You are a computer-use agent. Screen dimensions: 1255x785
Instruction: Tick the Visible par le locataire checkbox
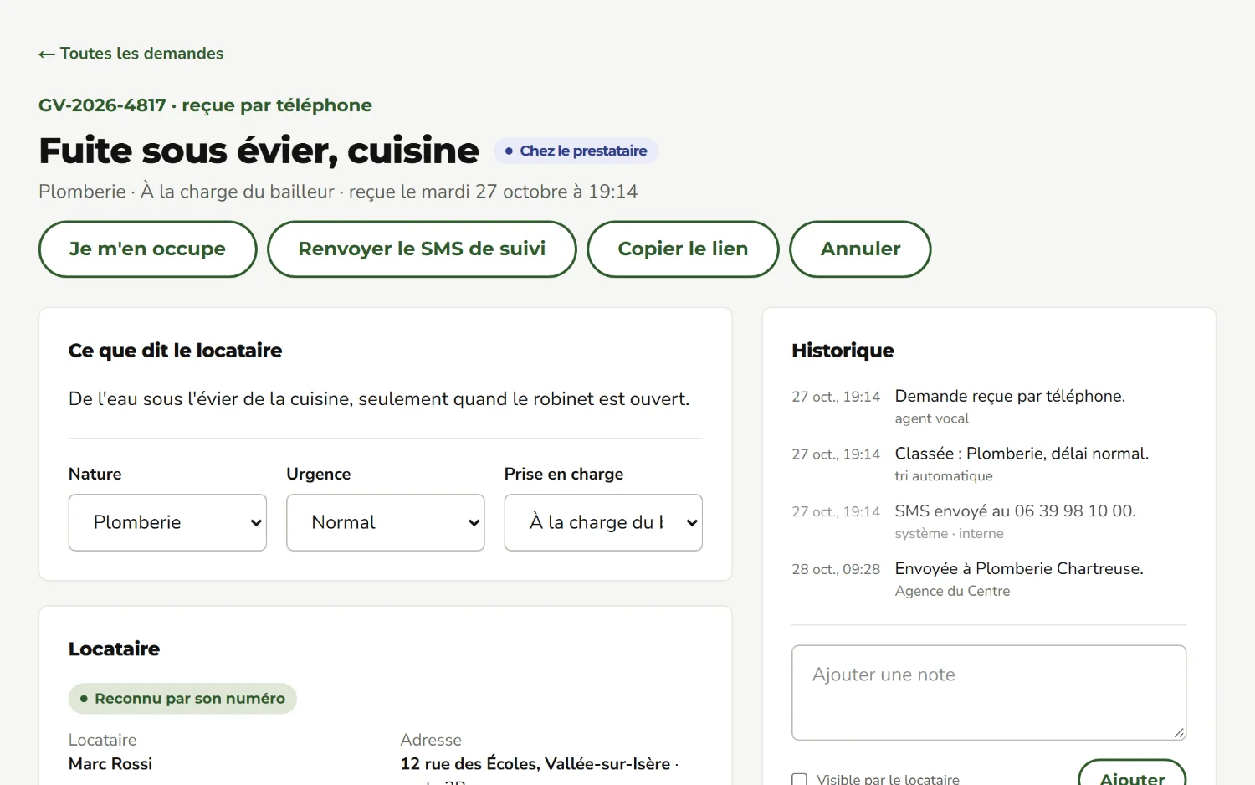[x=800, y=780]
